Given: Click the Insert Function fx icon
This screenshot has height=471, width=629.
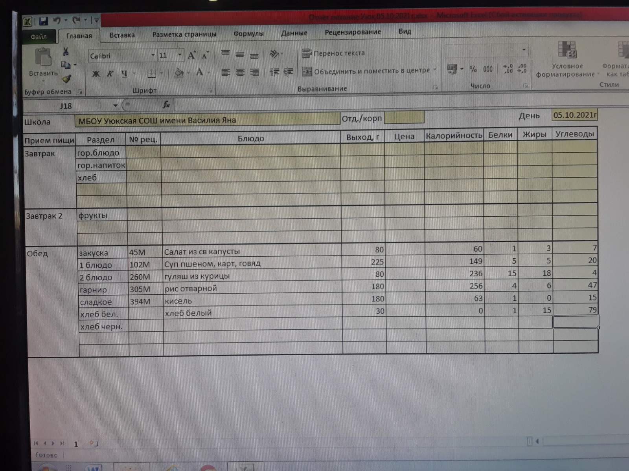Looking at the screenshot, I should [166, 105].
